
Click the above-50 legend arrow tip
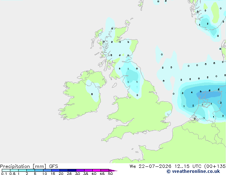pyautogui.click(x=113, y=170)
